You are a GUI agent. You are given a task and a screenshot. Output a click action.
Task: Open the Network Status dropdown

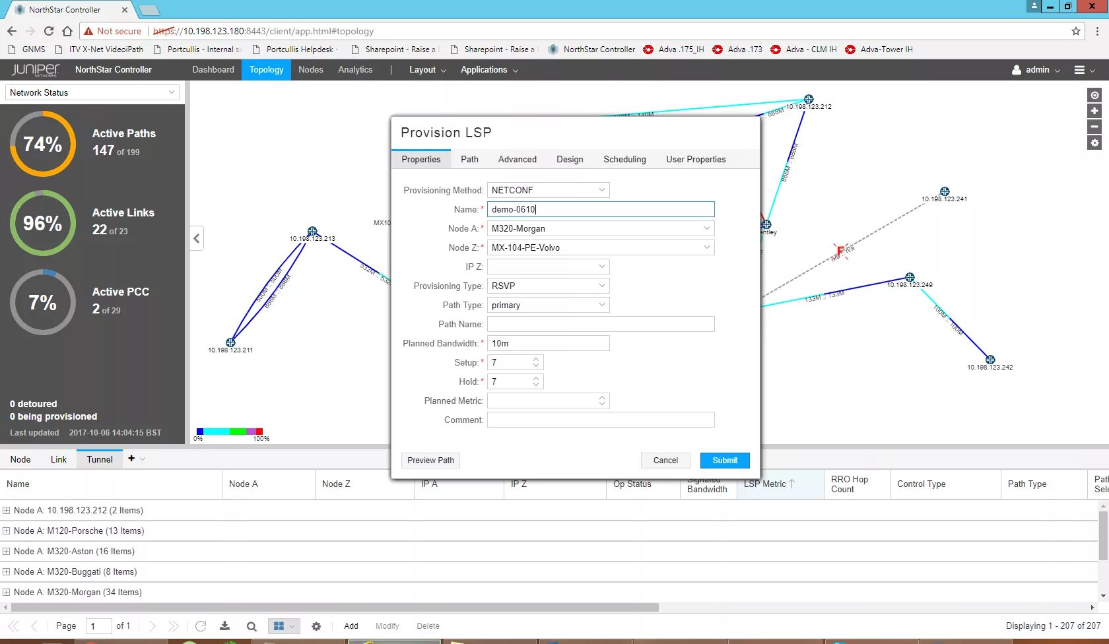tap(92, 92)
